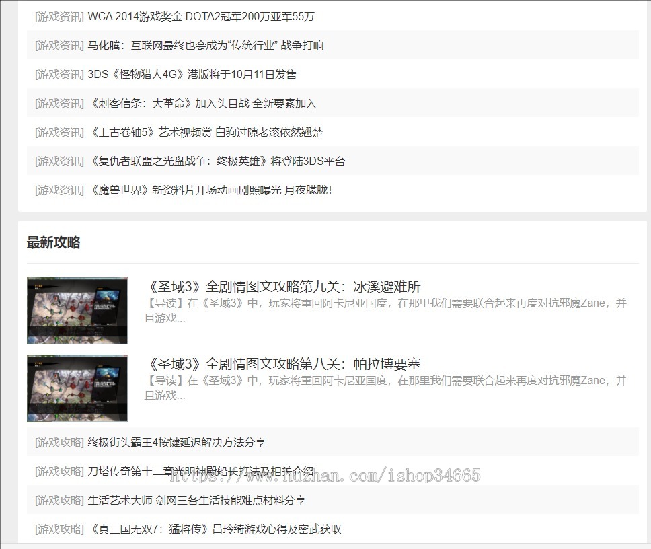Viewport: 651px width, 549px height.
Task: Click the [游戏资讯] tag beside 刺客信条 headline
Action: pyautogui.click(x=59, y=104)
